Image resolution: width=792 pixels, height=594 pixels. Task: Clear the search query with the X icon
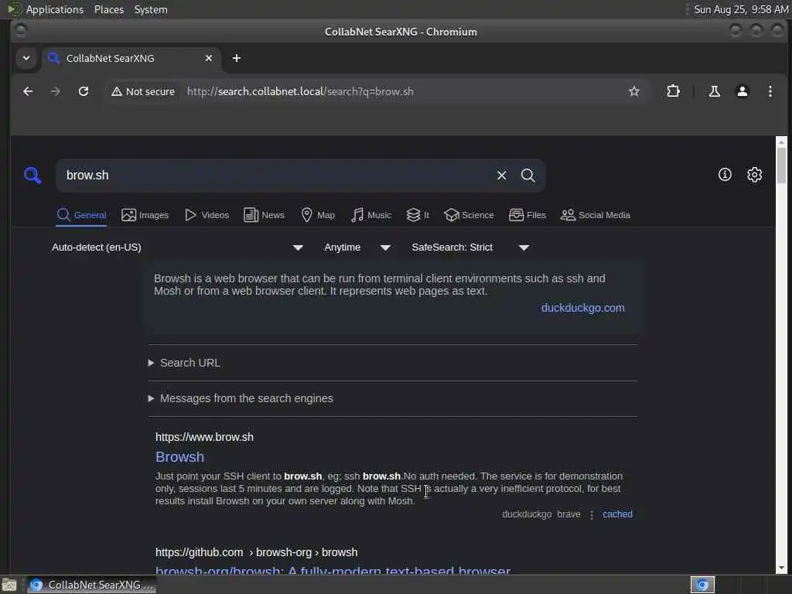coord(501,176)
